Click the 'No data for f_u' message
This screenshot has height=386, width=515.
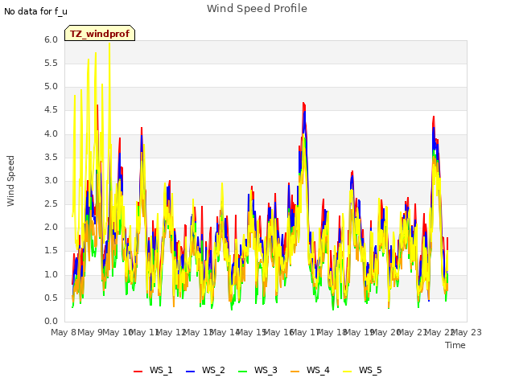[x=35, y=11]
